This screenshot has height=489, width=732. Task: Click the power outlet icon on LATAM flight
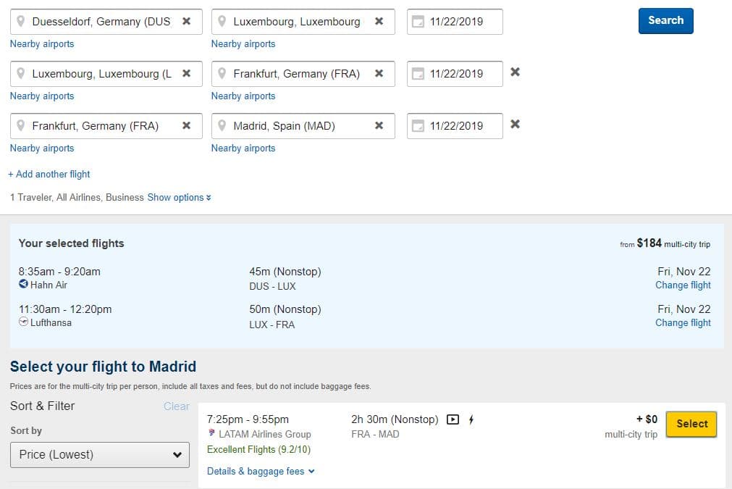[x=471, y=419]
